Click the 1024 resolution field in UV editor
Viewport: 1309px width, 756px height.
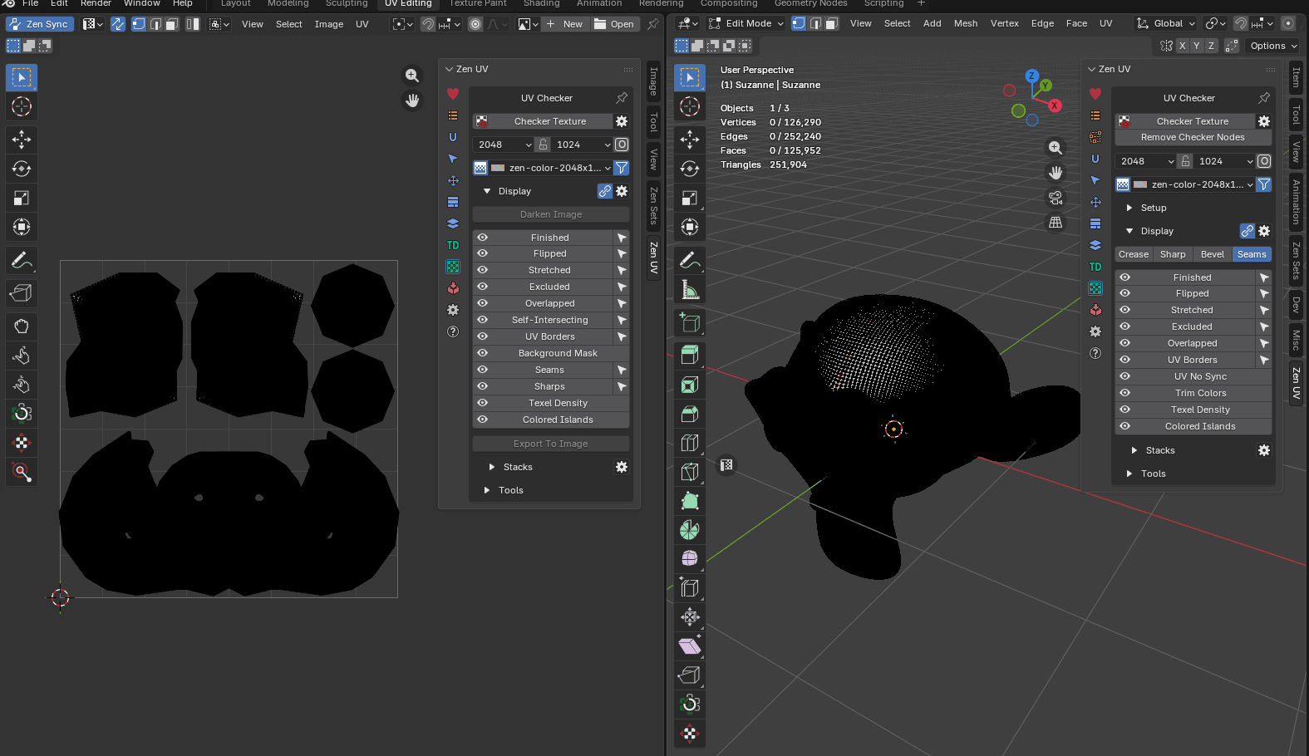(574, 145)
